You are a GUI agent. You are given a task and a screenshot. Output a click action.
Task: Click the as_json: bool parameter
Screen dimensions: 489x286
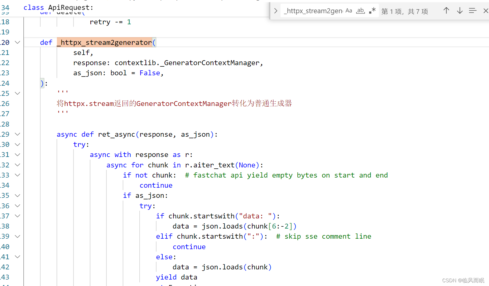[x=100, y=73]
